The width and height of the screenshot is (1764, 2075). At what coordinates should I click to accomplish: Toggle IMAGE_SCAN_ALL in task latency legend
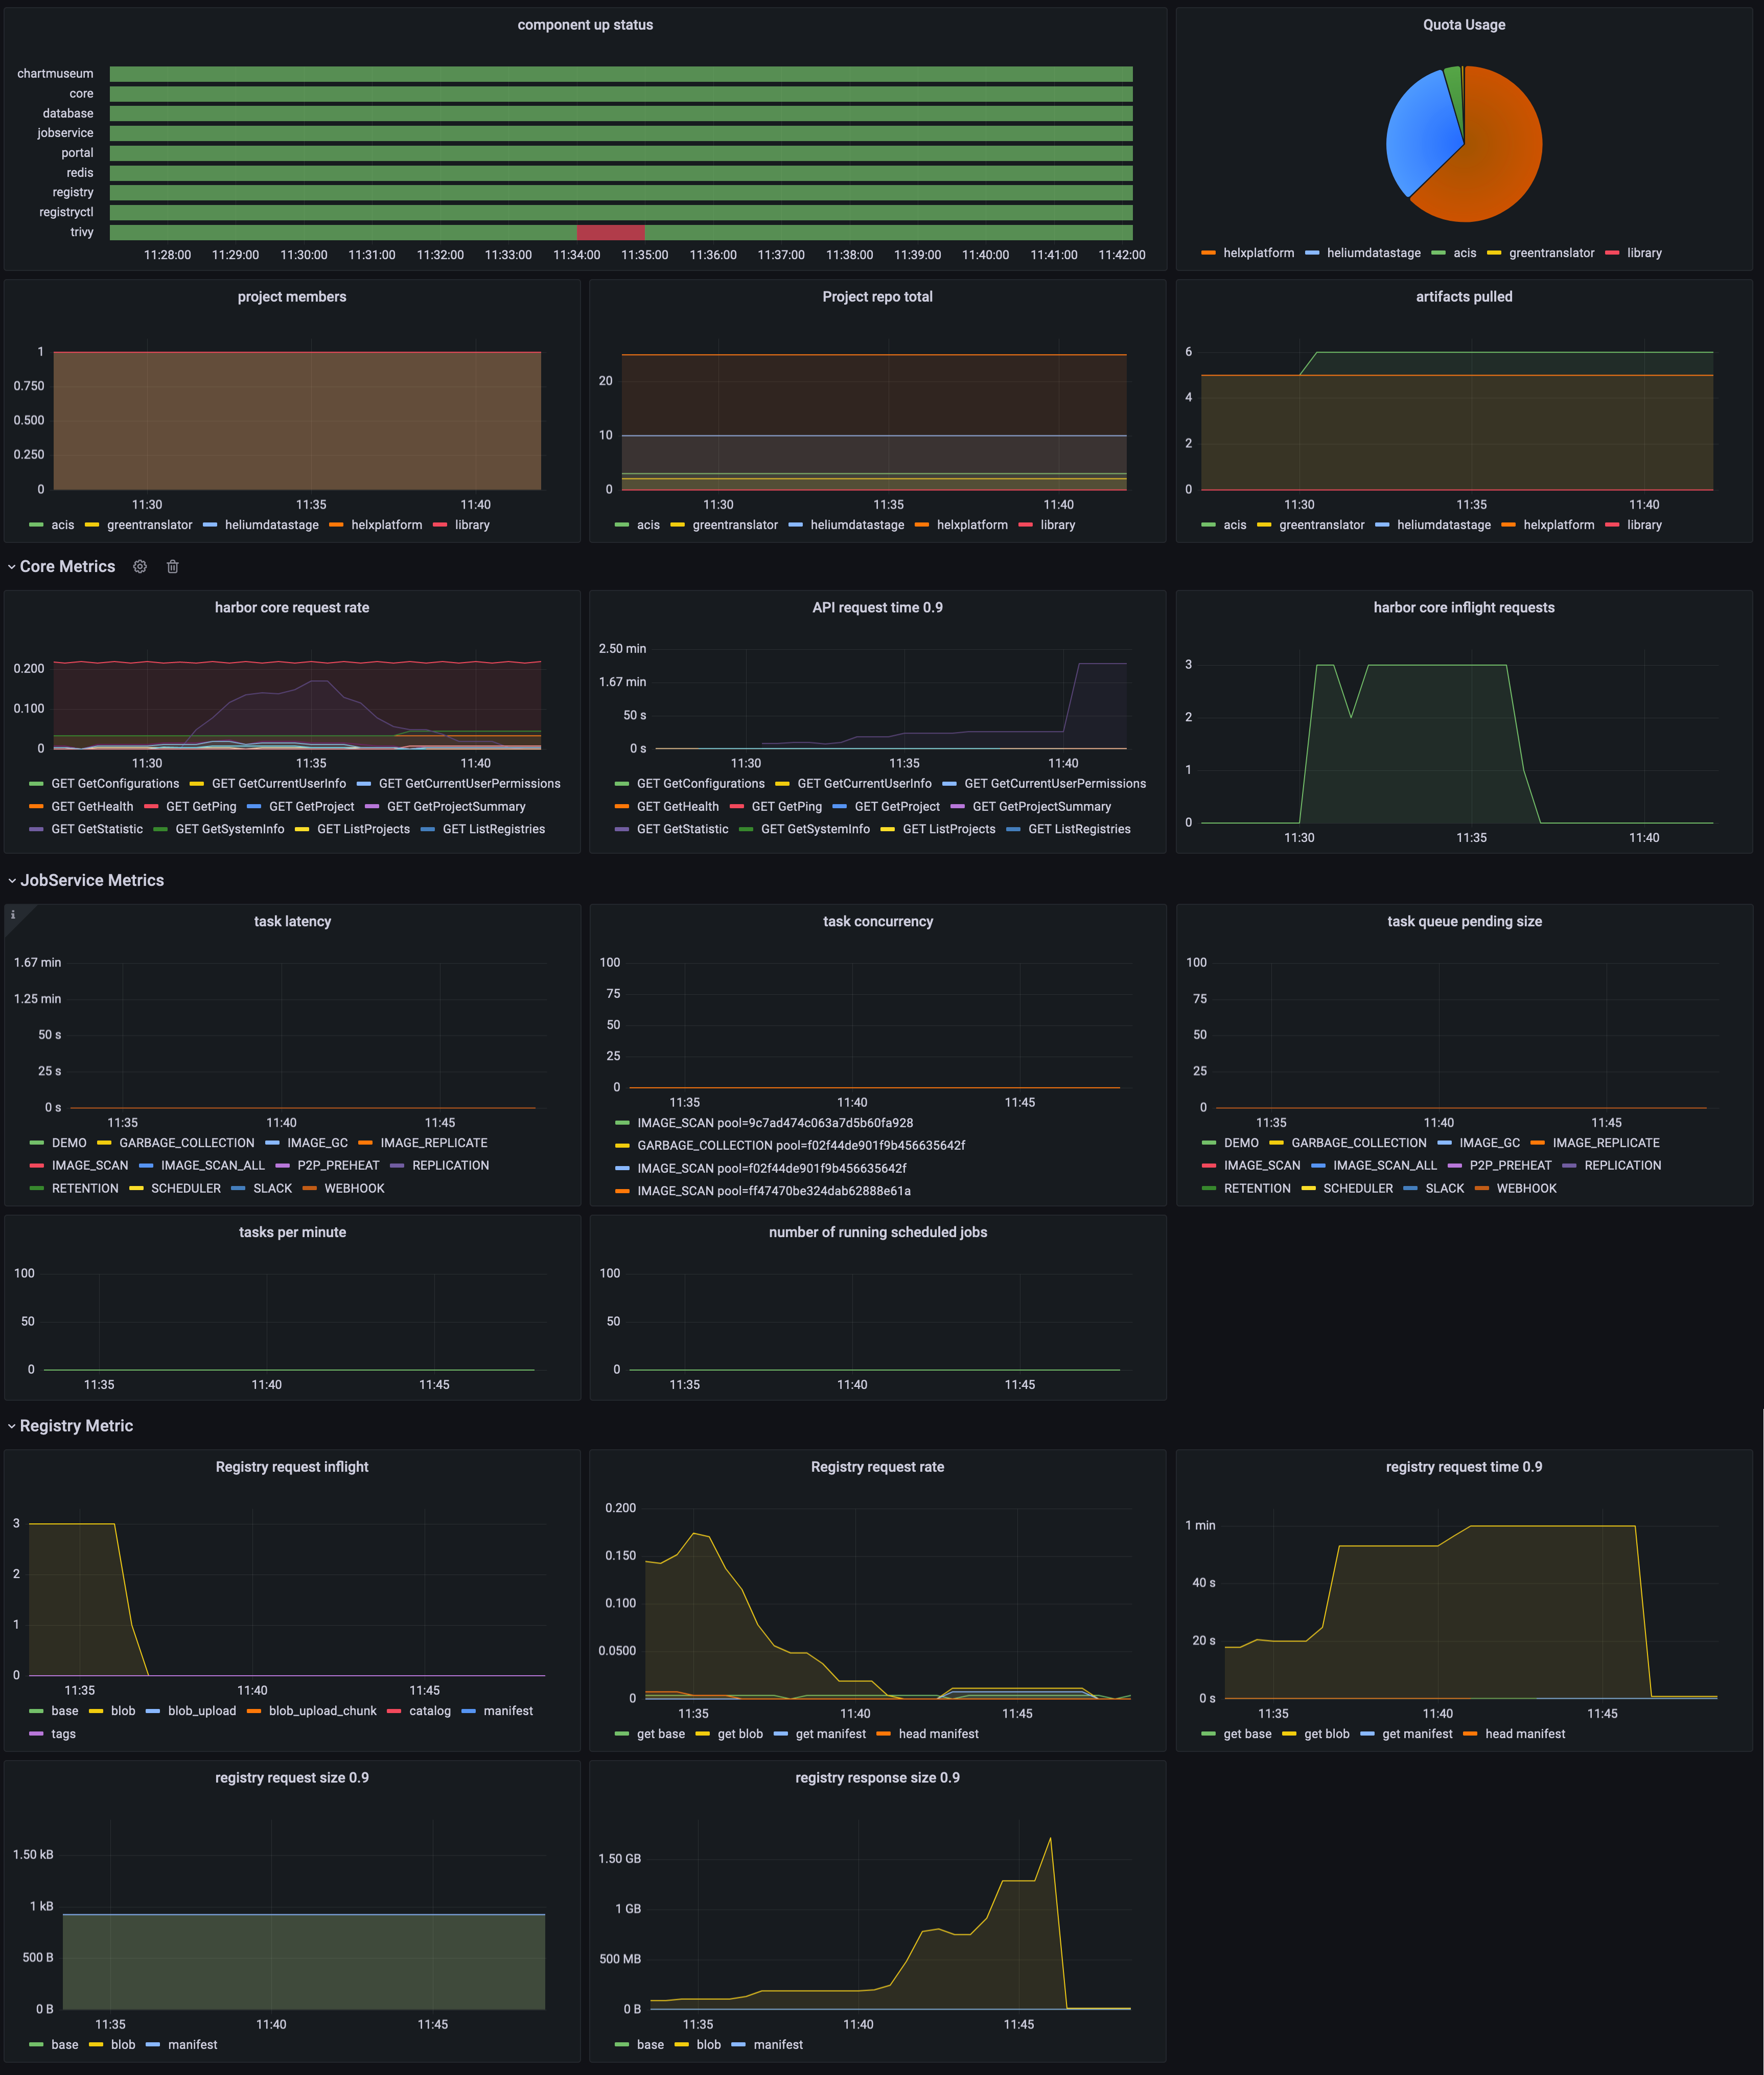(x=213, y=1166)
